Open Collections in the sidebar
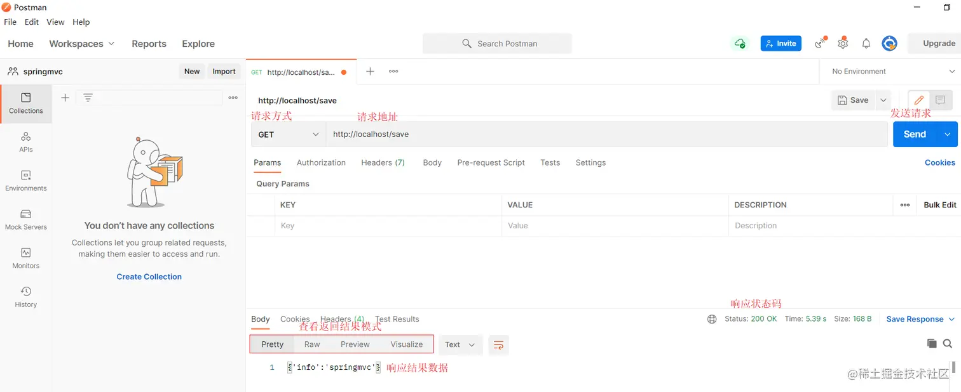Viewport: 961px width, 392px height. coord(26,103)
